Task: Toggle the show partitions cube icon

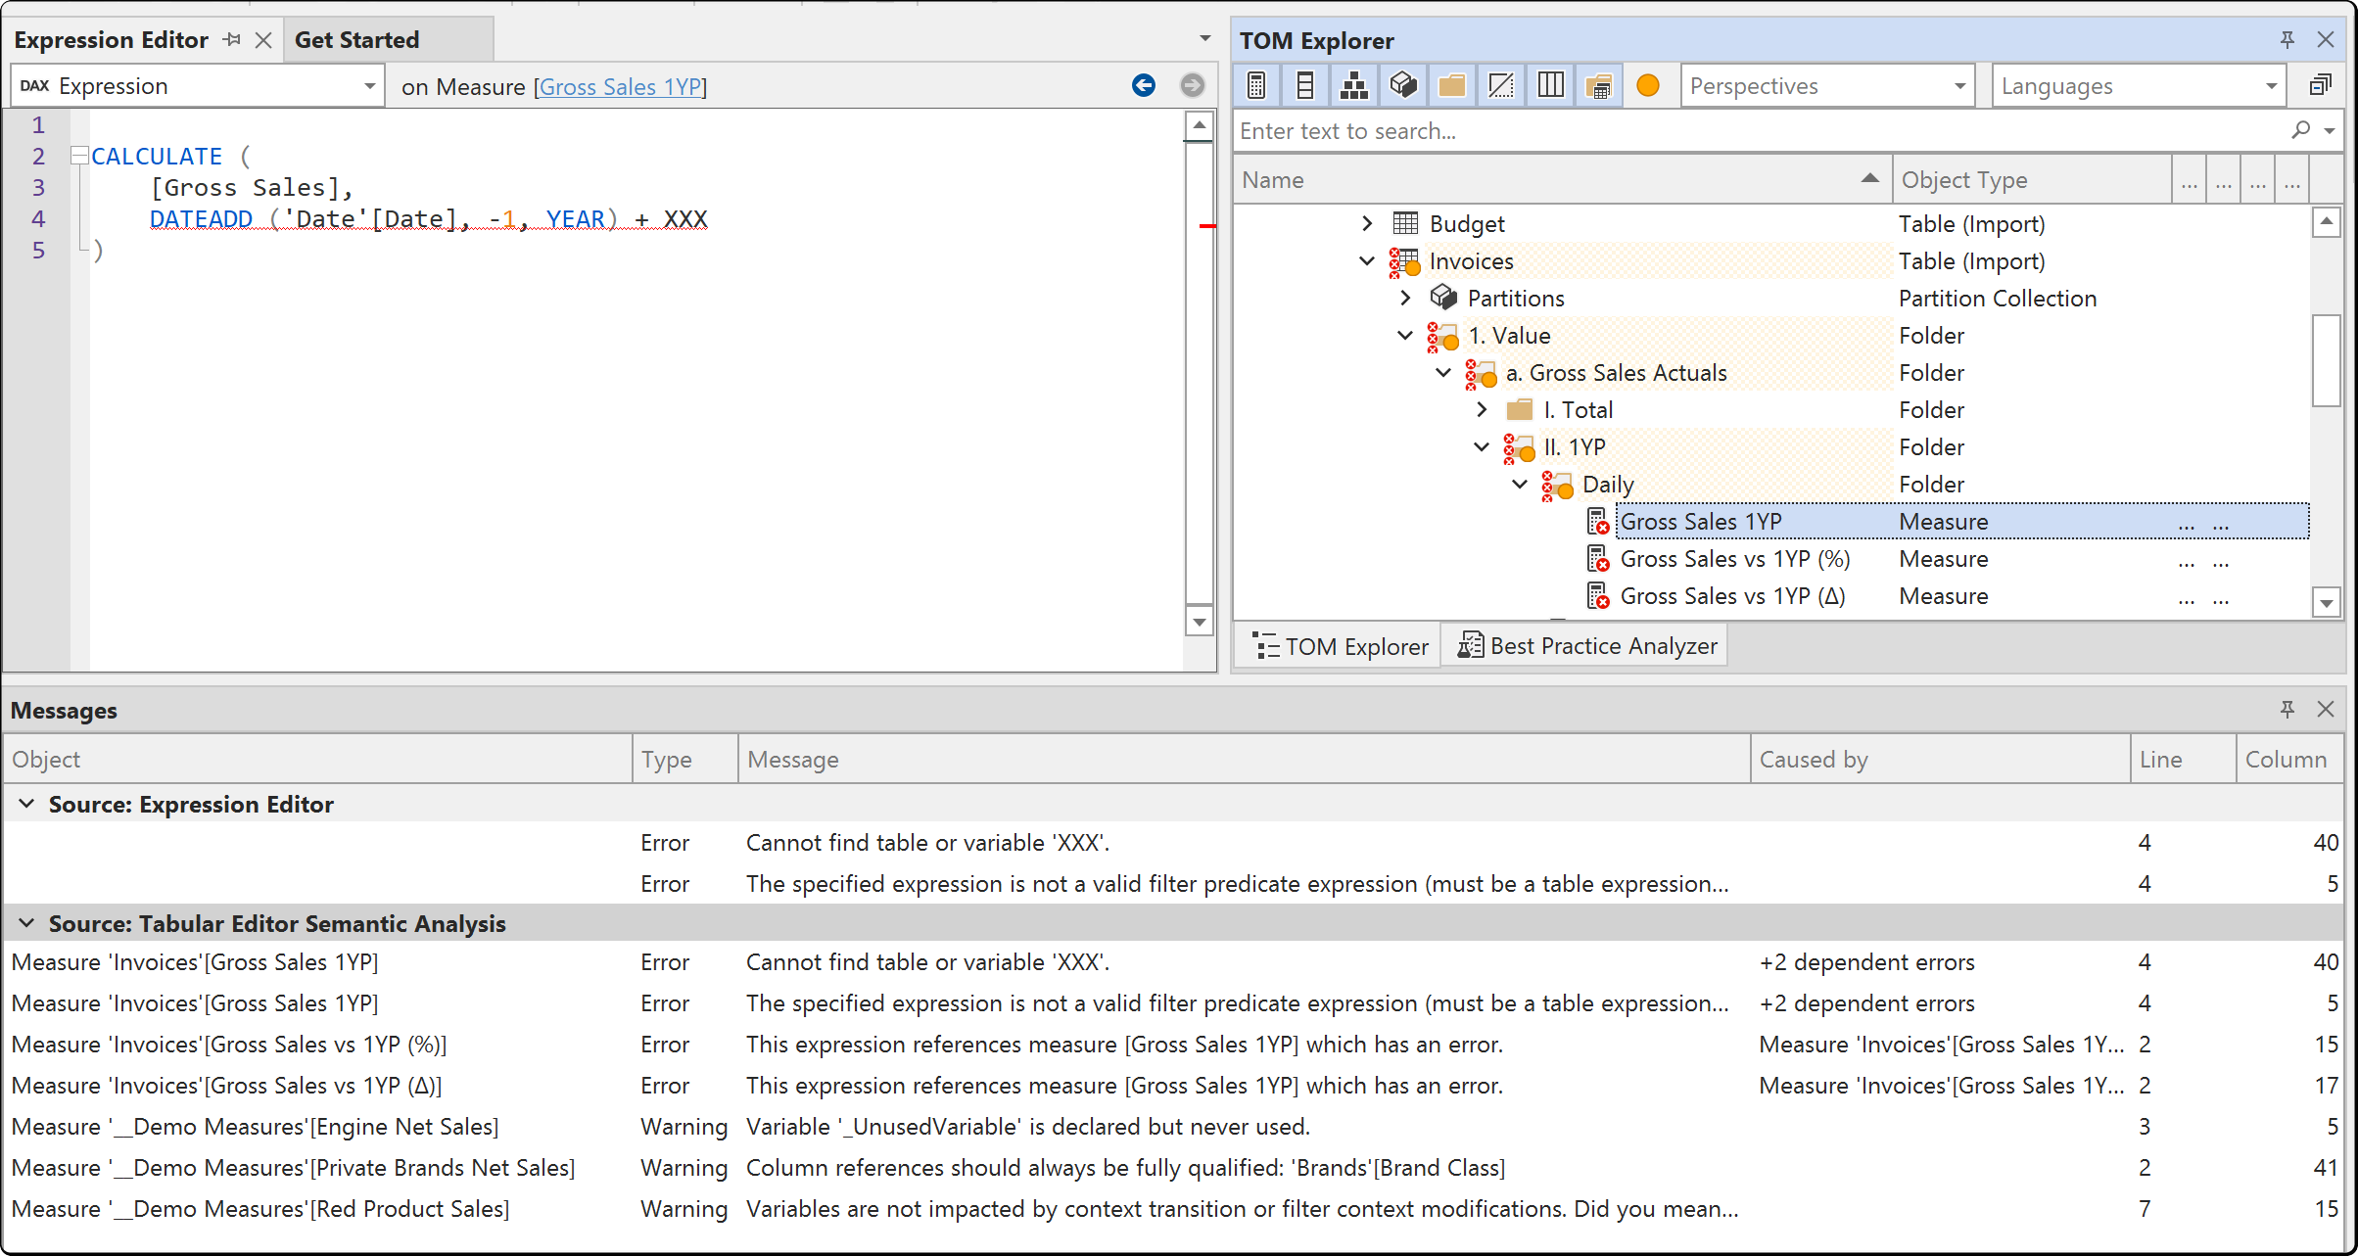Action: pyautogui.click(x=1403, y=86)
